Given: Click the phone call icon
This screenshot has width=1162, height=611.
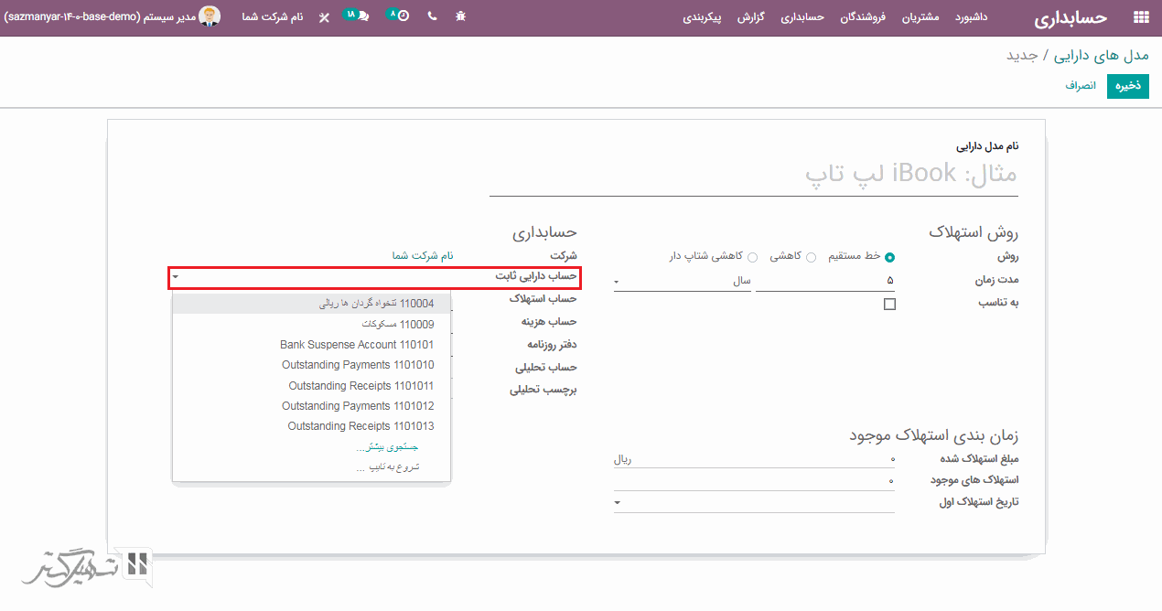Looking at the screenshot, I should pos(432,16).
